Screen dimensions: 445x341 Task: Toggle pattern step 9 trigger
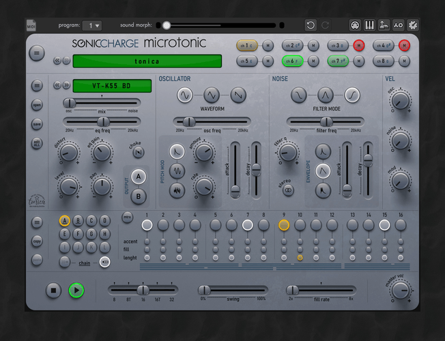pyautogui.click(x=284, y=225)
